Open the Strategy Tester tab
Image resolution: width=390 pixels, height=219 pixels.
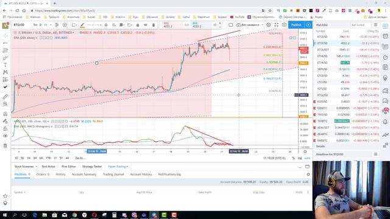92,167
